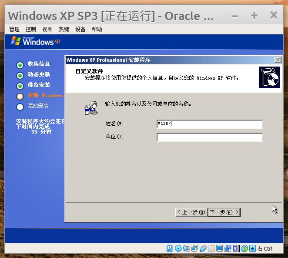Open the hard disk activity indicator

(x=169, y=248)
